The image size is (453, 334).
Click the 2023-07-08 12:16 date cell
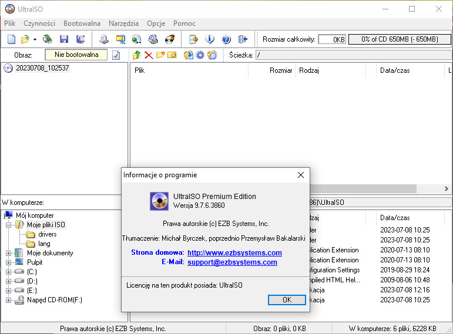[405, 290]
